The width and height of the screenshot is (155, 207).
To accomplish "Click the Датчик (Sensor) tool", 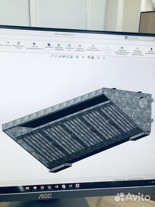I will tap(8, 44).
